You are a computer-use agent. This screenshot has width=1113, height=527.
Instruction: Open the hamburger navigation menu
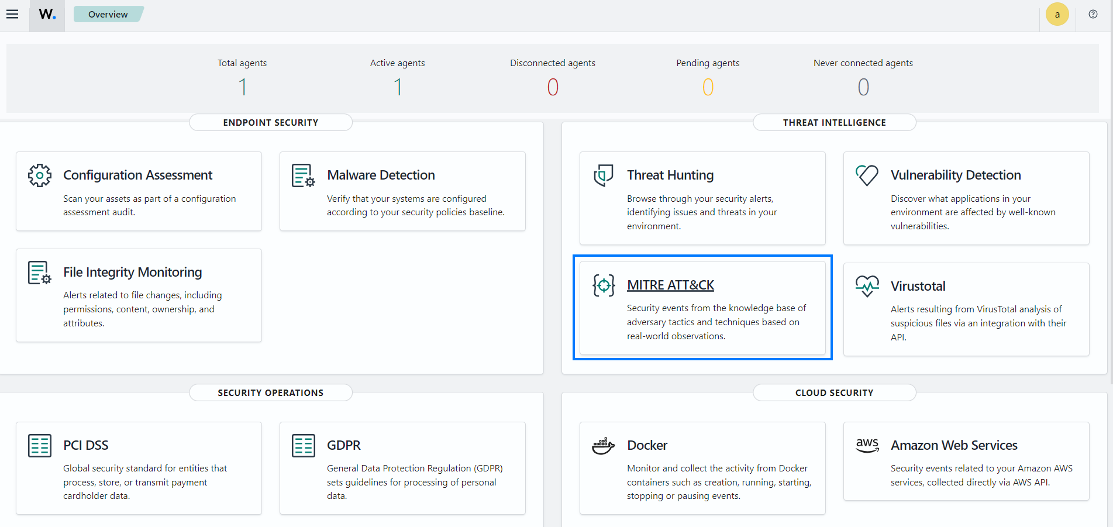[12, 14]
